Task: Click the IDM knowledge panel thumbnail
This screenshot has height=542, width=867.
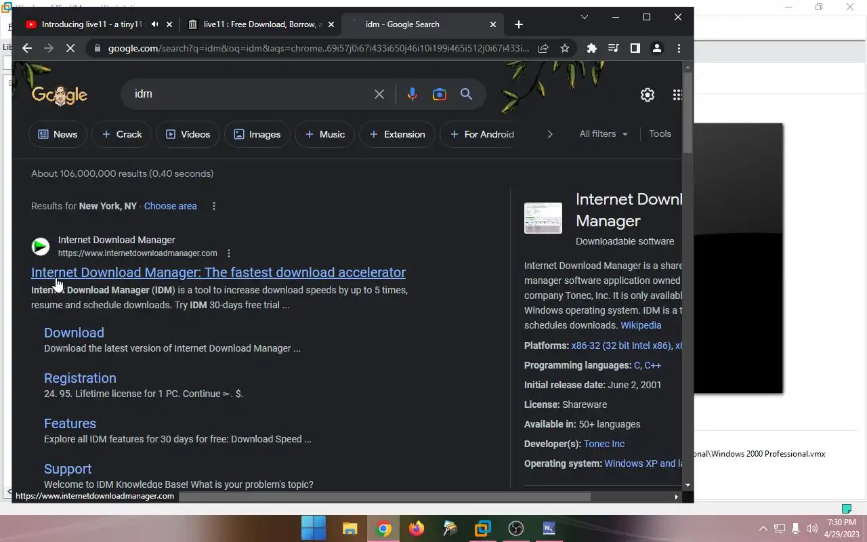Action: tap(543, 218)
